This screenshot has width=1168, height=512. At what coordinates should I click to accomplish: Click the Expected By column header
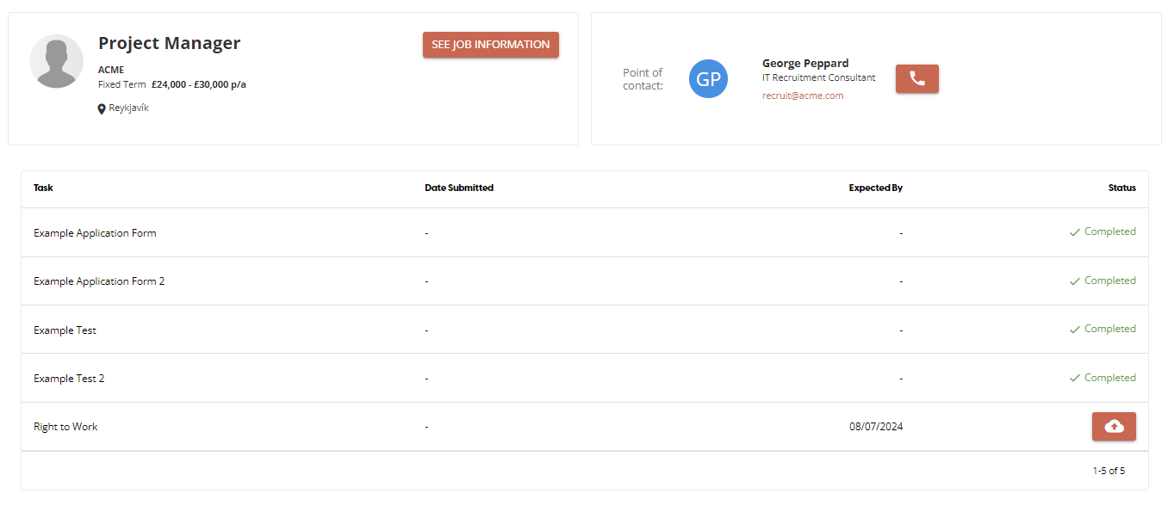click(x=875, y=188)
